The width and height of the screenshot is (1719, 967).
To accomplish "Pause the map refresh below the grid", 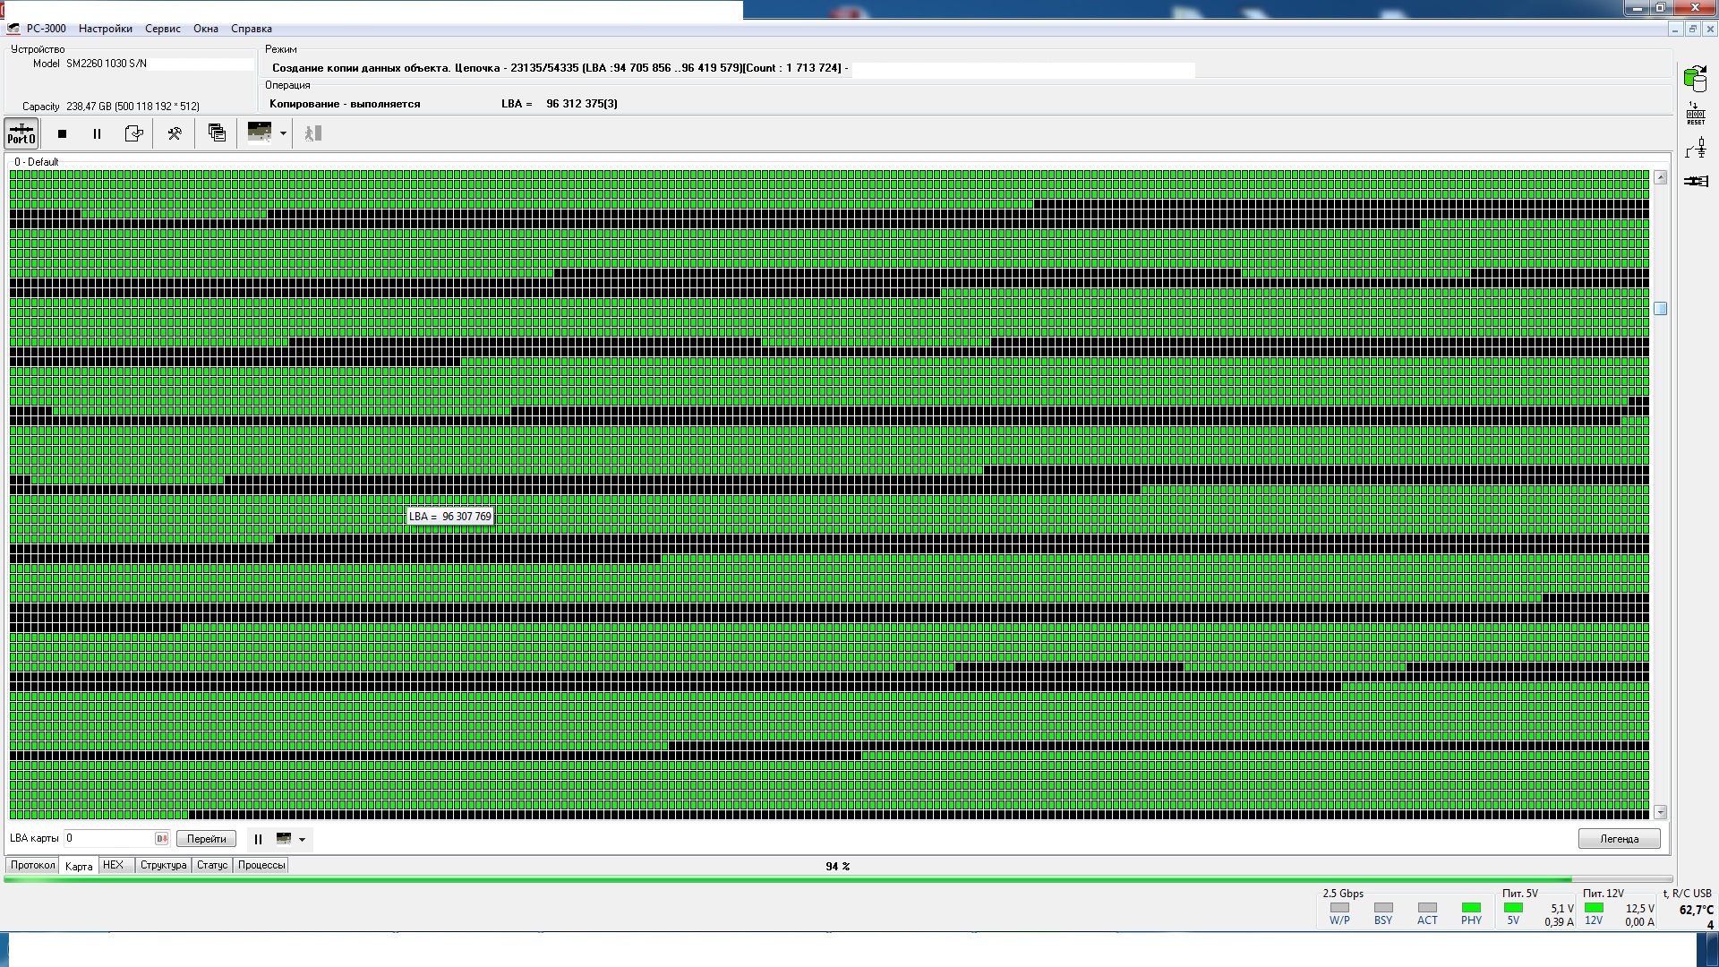I will [x=258, y=839].
